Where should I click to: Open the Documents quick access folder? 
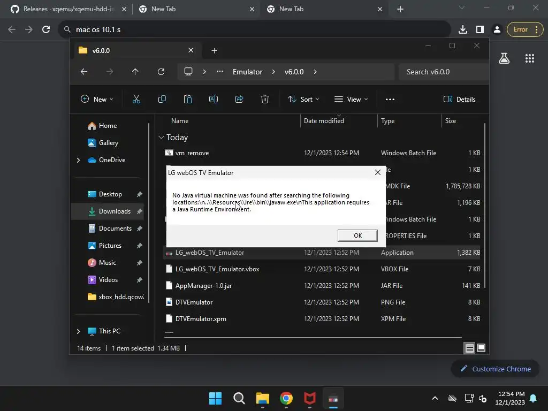[x=115, y=228]
